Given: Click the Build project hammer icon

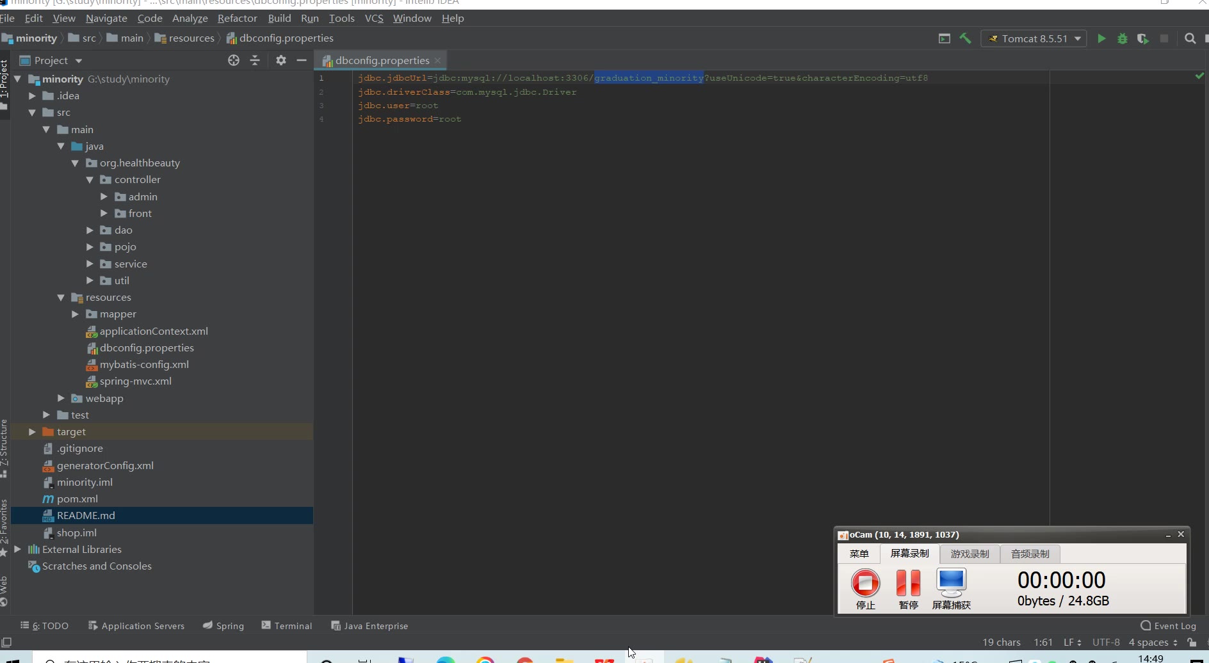Looking at the screenshot, I should pos(965,38).
